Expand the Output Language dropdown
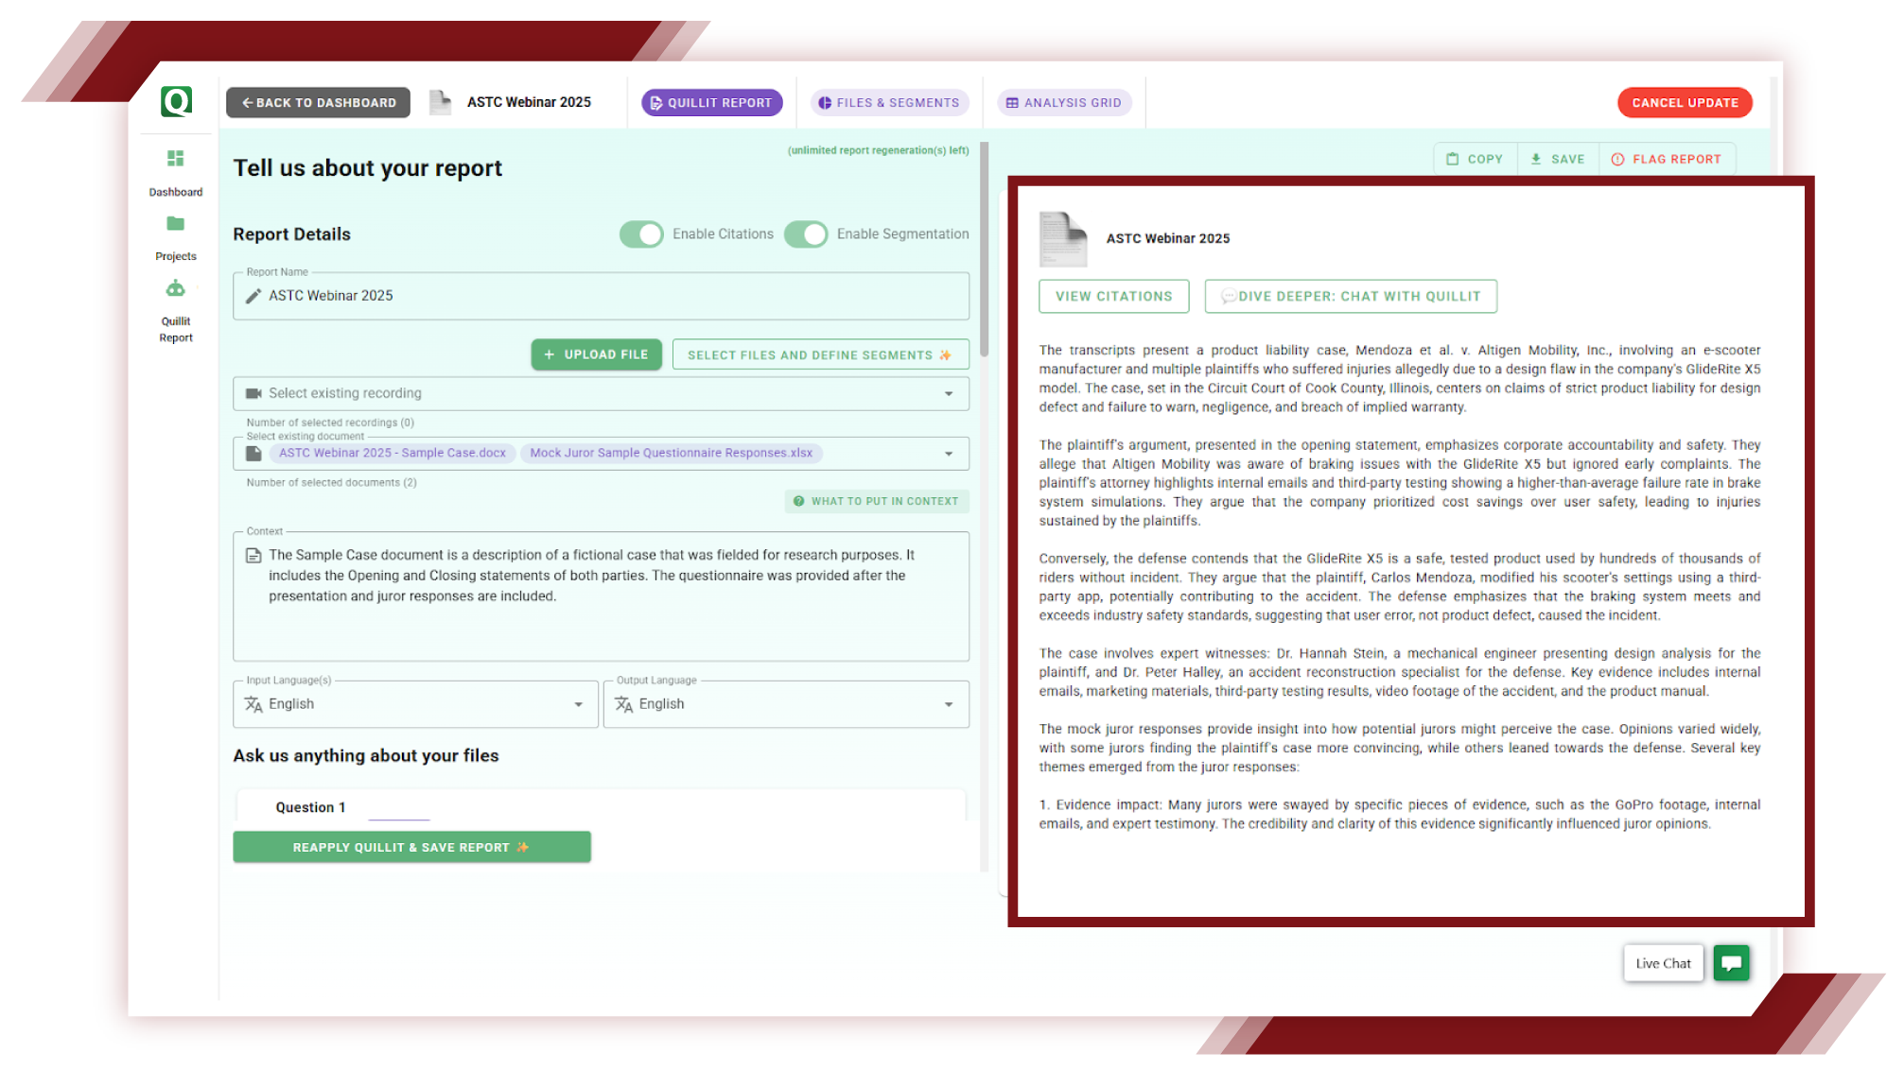This screenshot has height=1070, width=1904. 949,704
